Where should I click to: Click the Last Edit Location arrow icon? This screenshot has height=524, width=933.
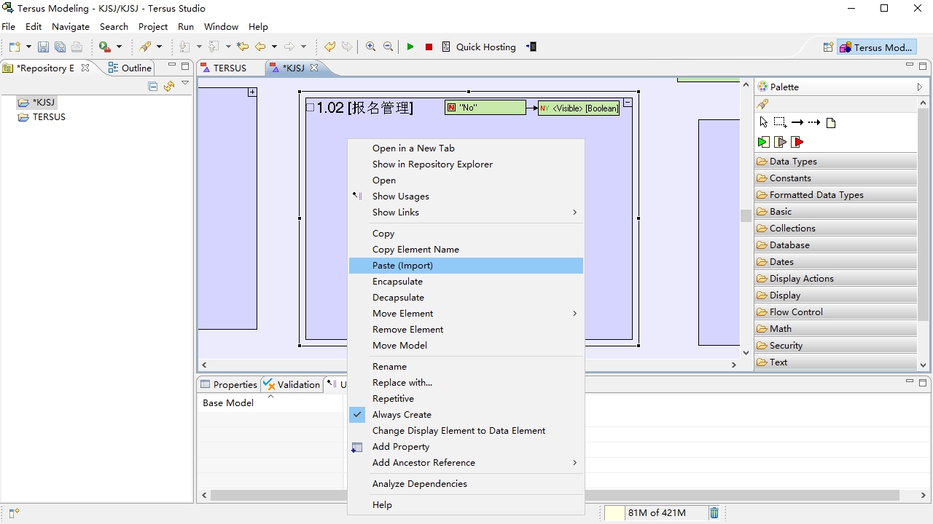pyautogui.click(x=243, y=47)
